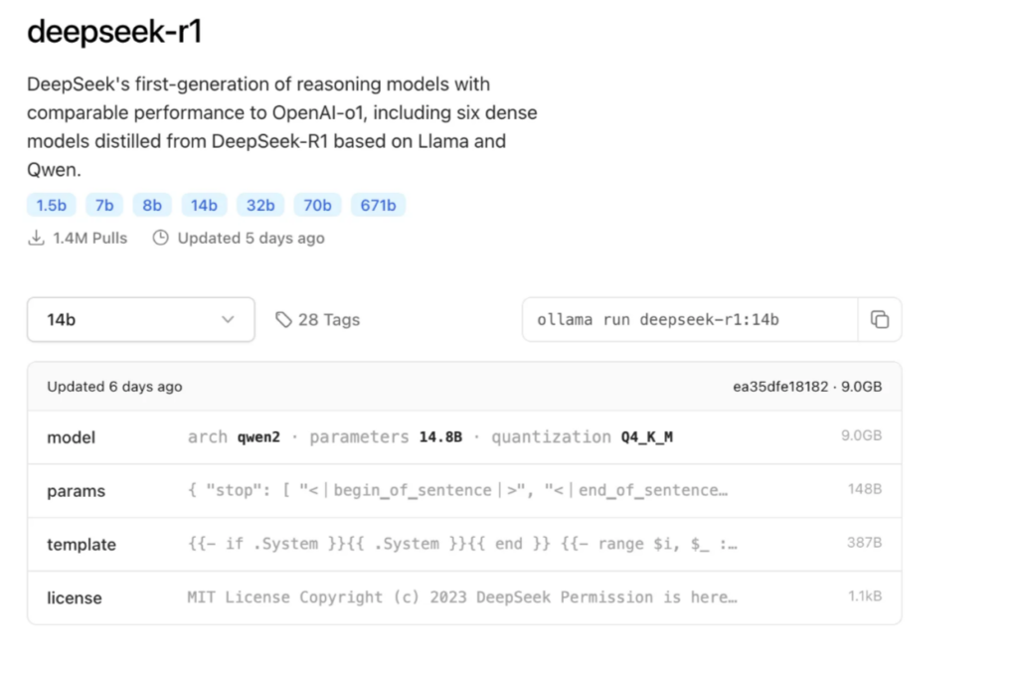Copy the ollama run command icon
Screen dimensions: 1018x675
coord(879,319)
